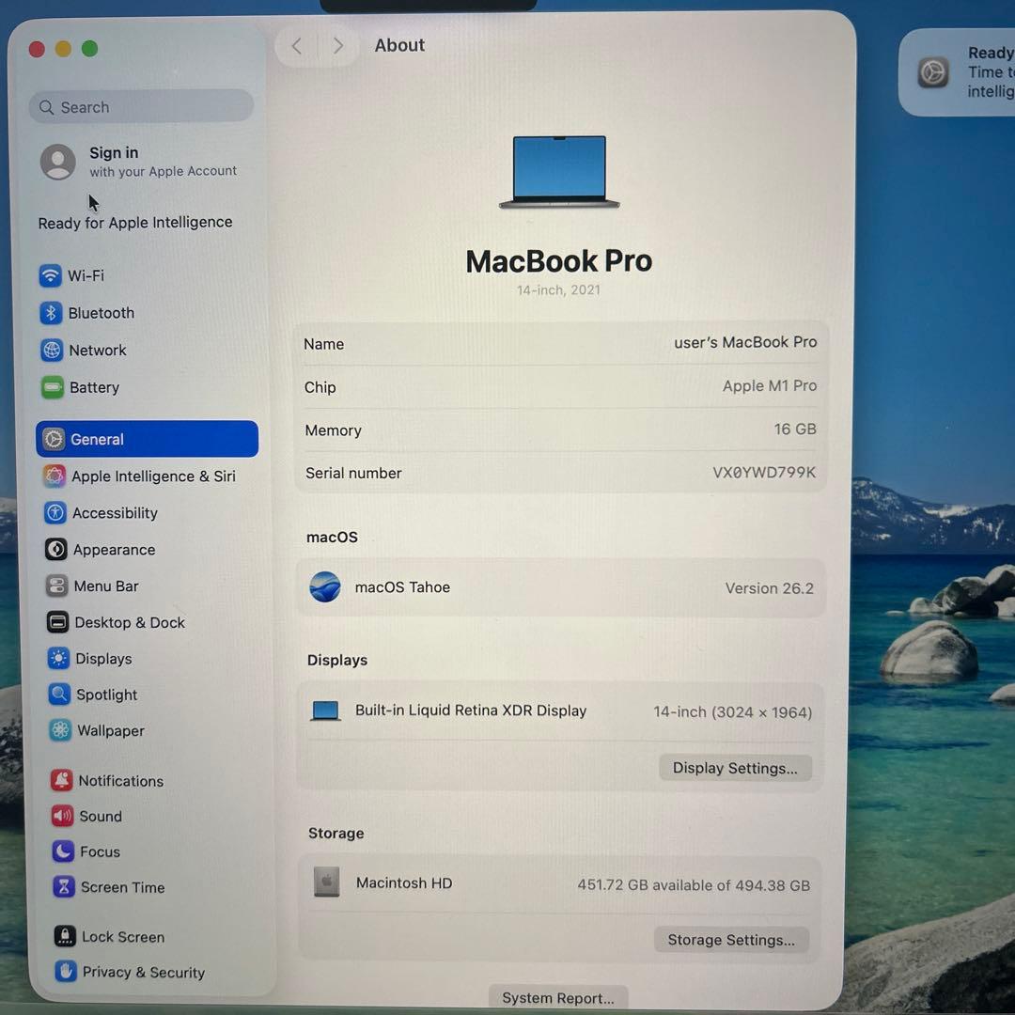Select the Sound sidebar icon
The image size is (1015, 1015).
point(101,816)
